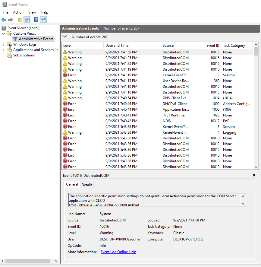Click description box scroll up arrow
261x267 pixels.
[x=243, y=196]
